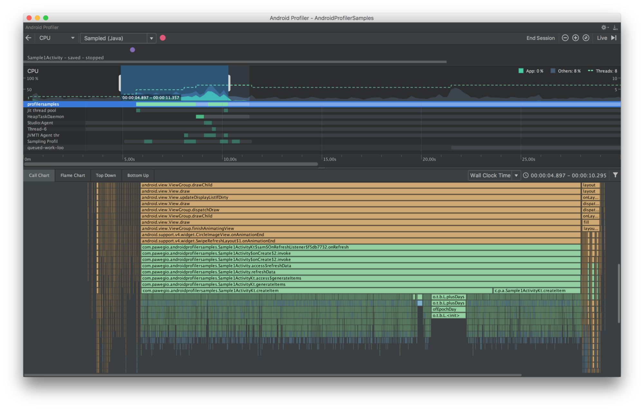Image resolution: width=644 pixels, height=410 pixels.
Task: Open the clock icon next to the time range
Action: 526,175
